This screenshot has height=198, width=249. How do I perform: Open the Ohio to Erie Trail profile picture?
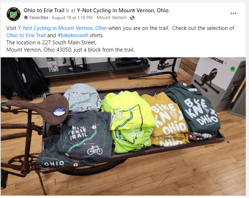click(13, 14)
